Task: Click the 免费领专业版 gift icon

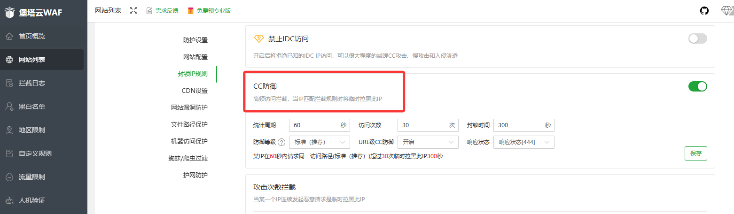Action: click(x=190, y=10)
